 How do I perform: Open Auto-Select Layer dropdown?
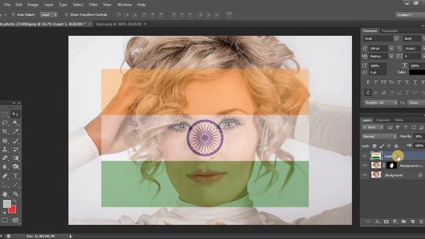[49, 15]
